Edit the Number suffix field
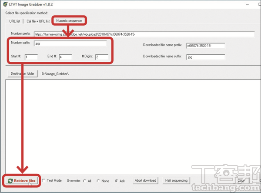 click(x=70, y=43)
